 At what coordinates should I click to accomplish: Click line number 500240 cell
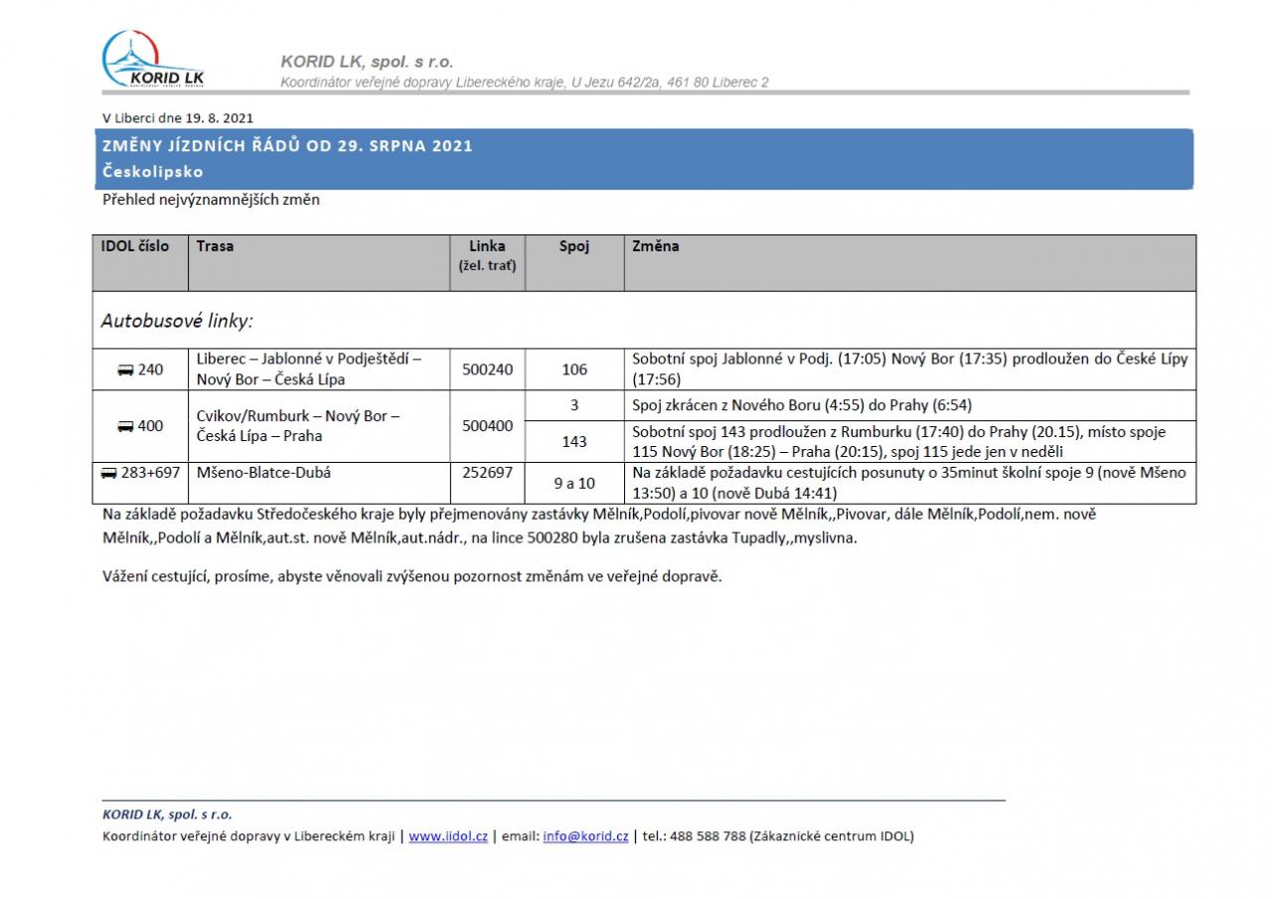click(x=487, y=370)
